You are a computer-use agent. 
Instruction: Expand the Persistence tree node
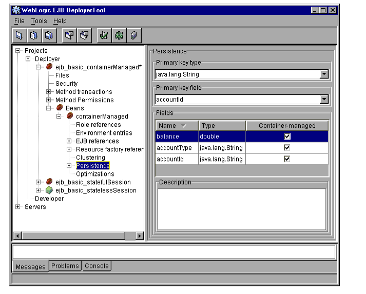coord(69,166)
